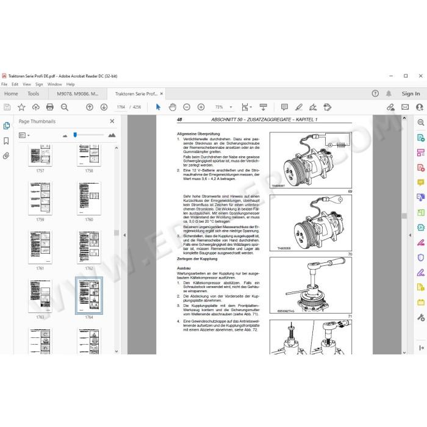Open the fit page options dropdown arrow
Screen dimensions: 427x427
251,107
